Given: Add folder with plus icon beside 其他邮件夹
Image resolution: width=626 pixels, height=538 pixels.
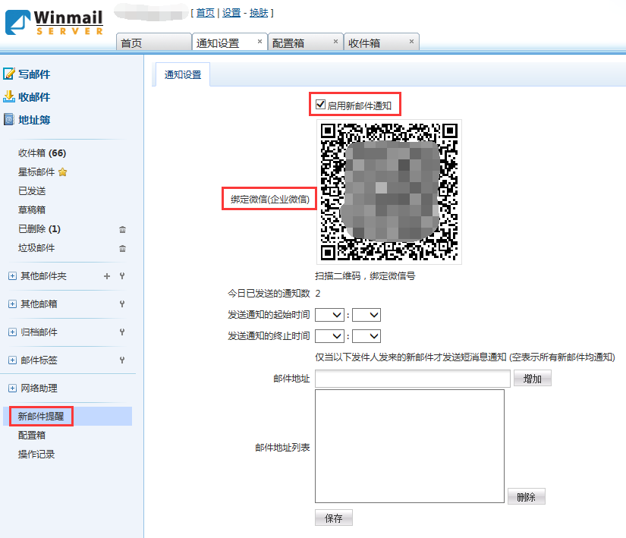Looking at the screenshot, I should click(106, 276).
